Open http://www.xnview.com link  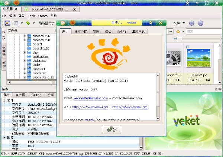[x=90, y=107]
